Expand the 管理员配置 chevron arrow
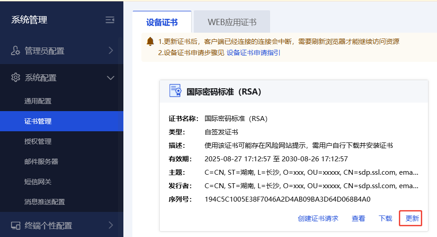The image size is (437, 237). pos(111,51)
